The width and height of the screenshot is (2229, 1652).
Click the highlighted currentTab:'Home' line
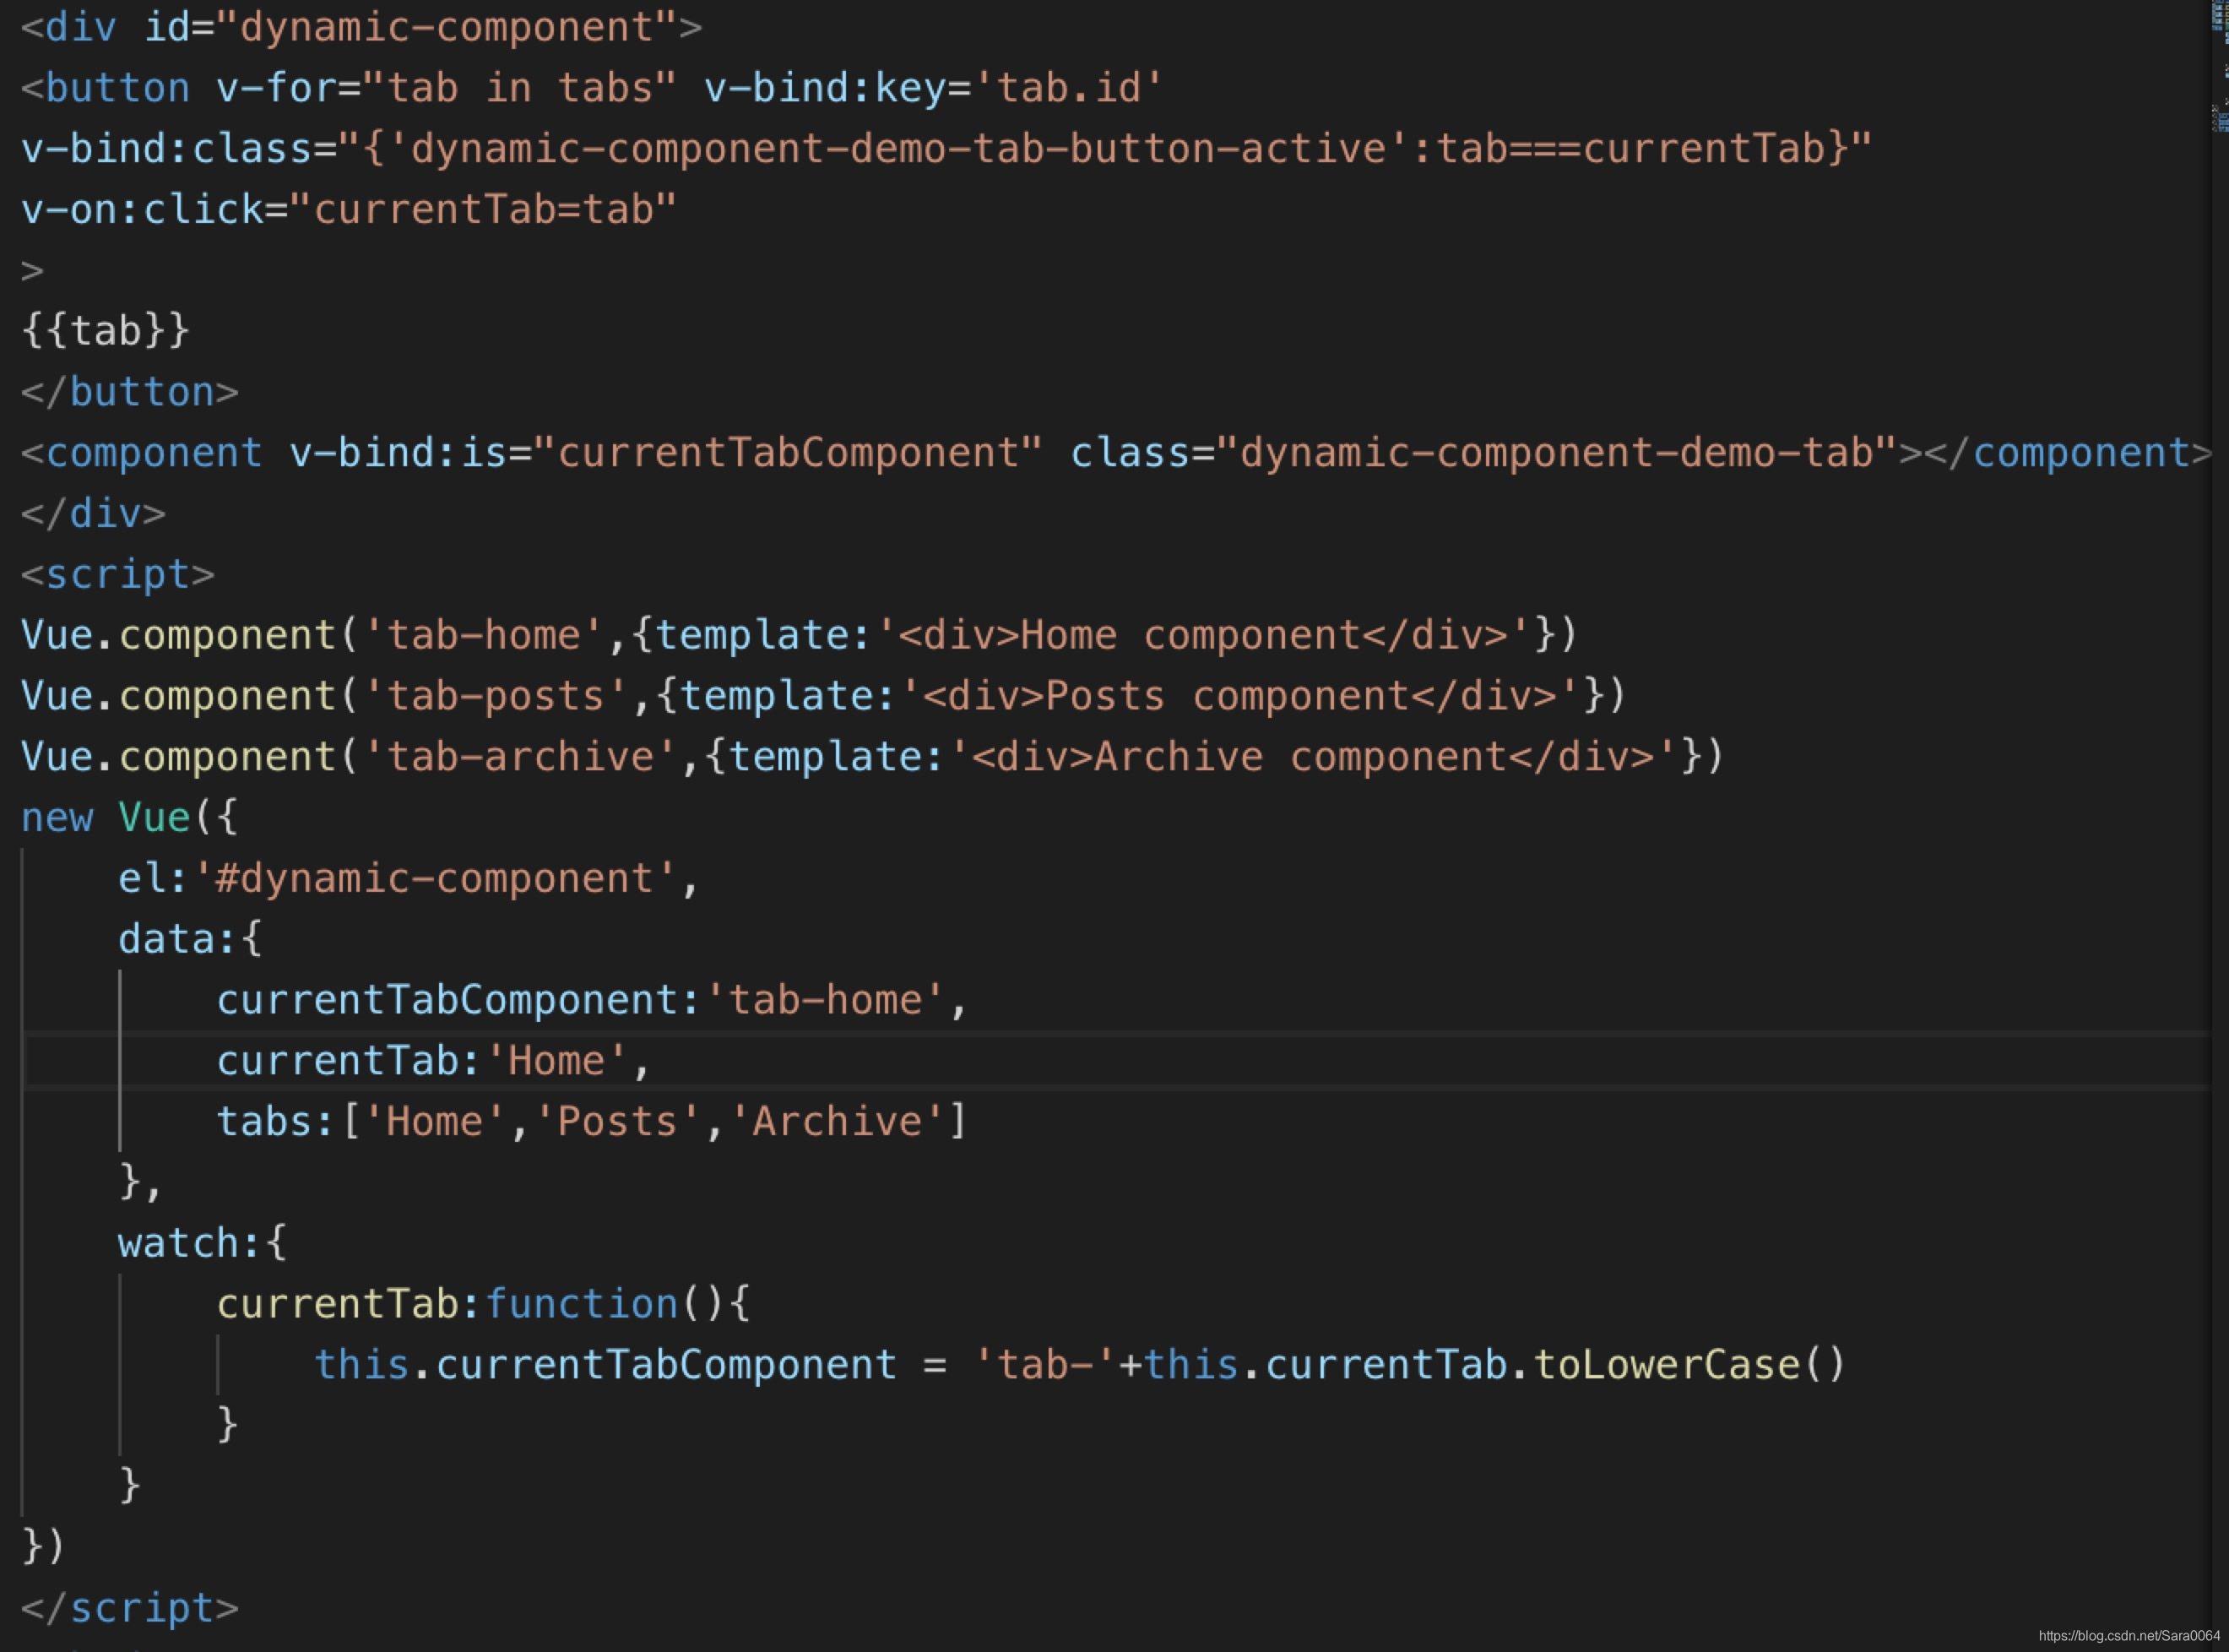click(x=433, y=1061)
